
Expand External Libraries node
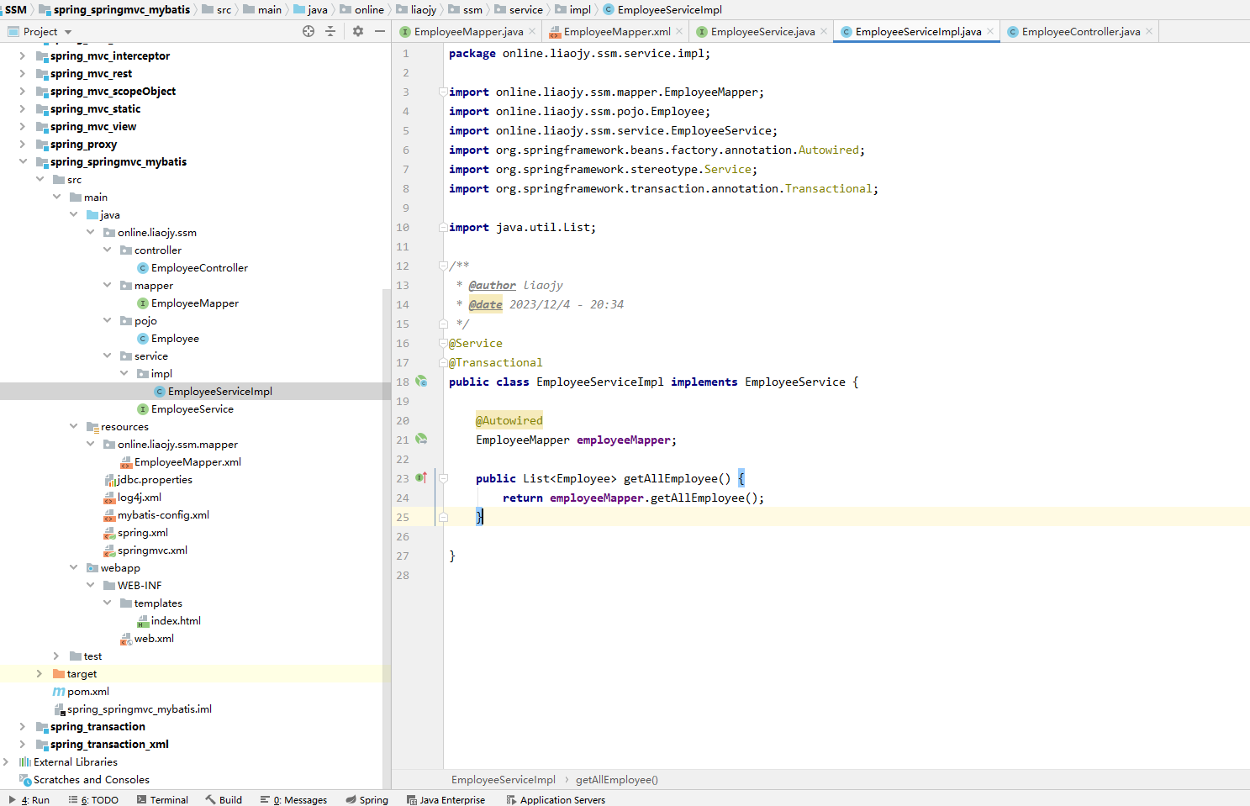point(6,761)
